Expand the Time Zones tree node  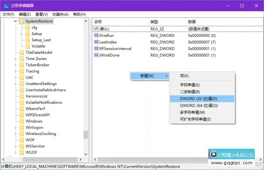[x=15, y=59]
